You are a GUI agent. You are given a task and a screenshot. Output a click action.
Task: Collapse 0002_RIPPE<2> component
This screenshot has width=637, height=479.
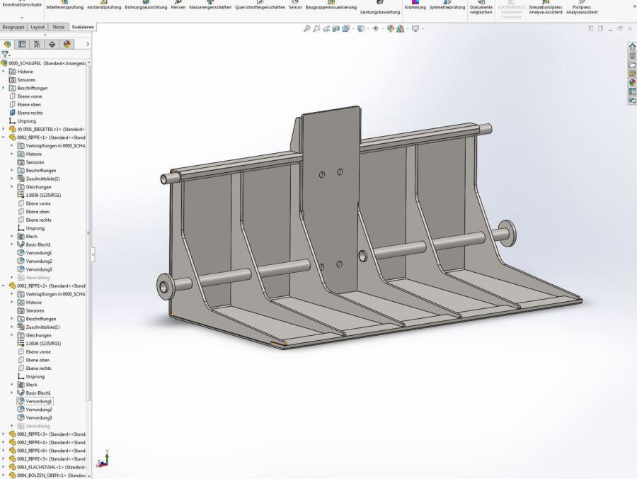[x=4, y=286]
